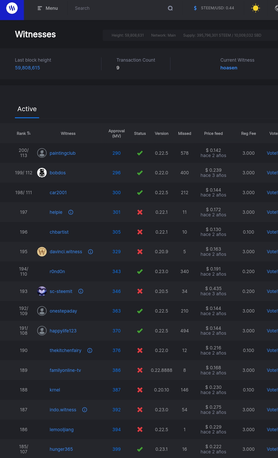Click Price feed column header
278x458 pixels.
(x=213, y=133)
